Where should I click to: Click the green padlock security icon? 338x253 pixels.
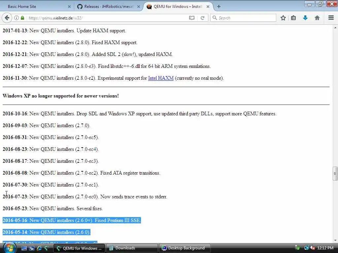(22, 18)
